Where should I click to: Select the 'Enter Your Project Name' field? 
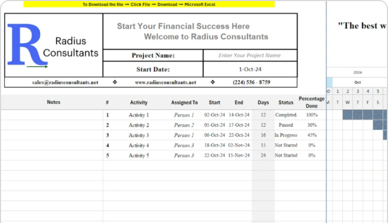tap(250, 55)
